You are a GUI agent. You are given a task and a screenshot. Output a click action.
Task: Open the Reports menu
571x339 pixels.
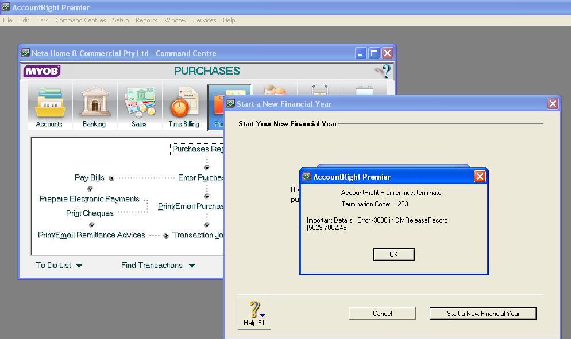point(146,20)
